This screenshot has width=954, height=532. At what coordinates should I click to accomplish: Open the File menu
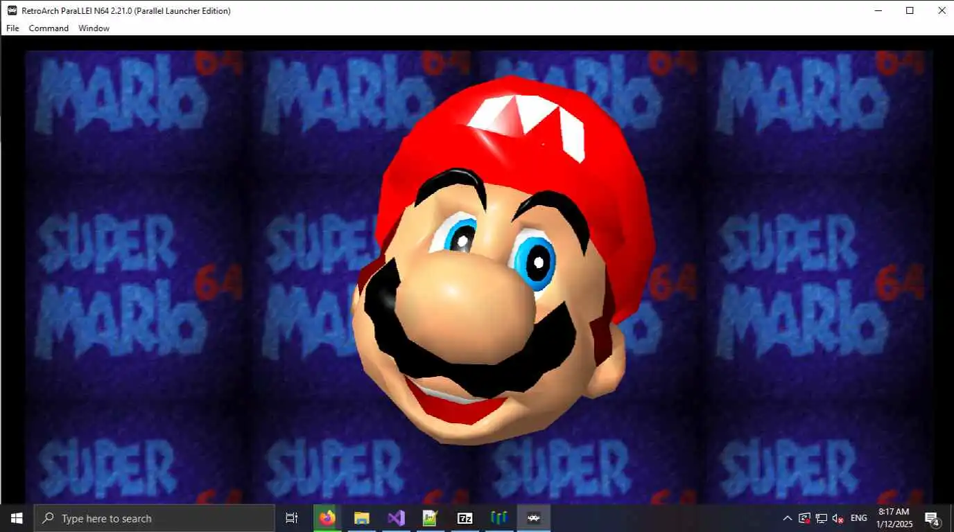click(x=12, y=28)
